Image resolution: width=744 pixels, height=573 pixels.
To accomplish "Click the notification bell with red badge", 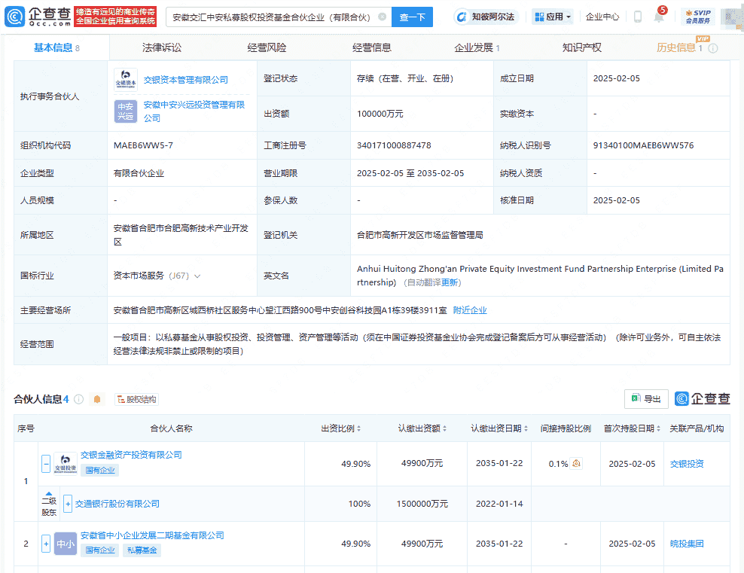I will (x=658, y=17).
